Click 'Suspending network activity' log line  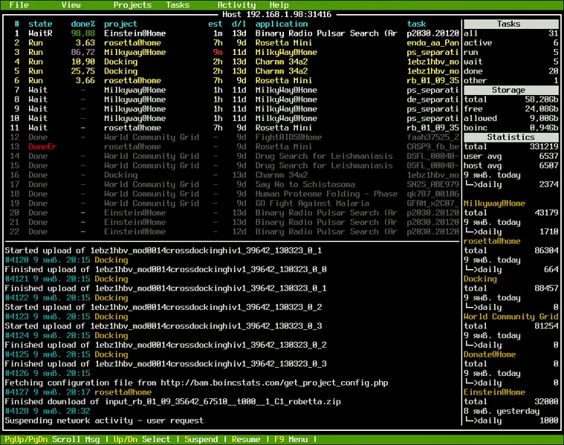(104, 421)
